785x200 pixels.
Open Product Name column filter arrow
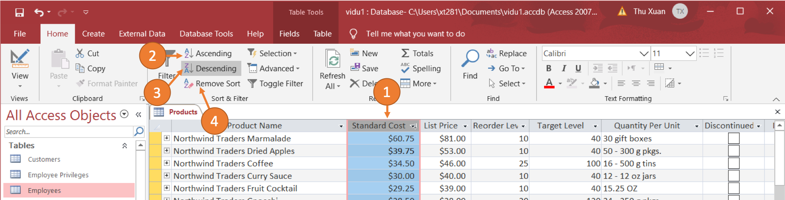(x=341, y=126)
